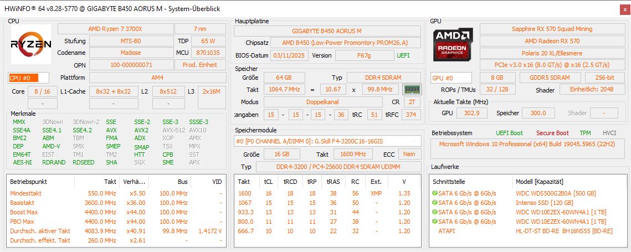Click the green check icon for Intenso SSD
Screen dimensions: 631x252
435,203
